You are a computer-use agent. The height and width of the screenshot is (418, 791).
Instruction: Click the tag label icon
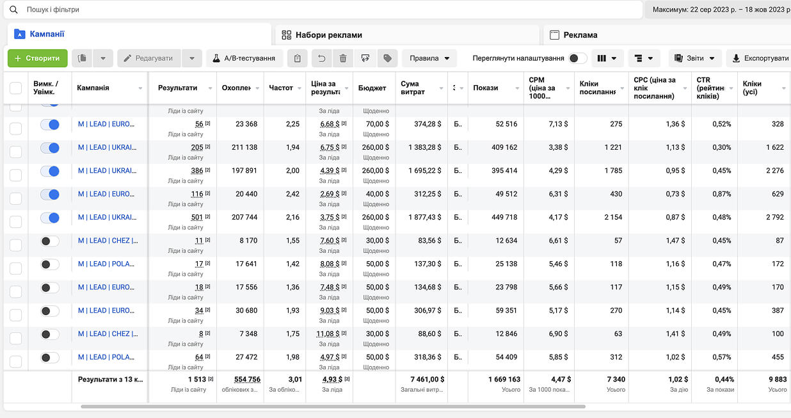(387, 58)
